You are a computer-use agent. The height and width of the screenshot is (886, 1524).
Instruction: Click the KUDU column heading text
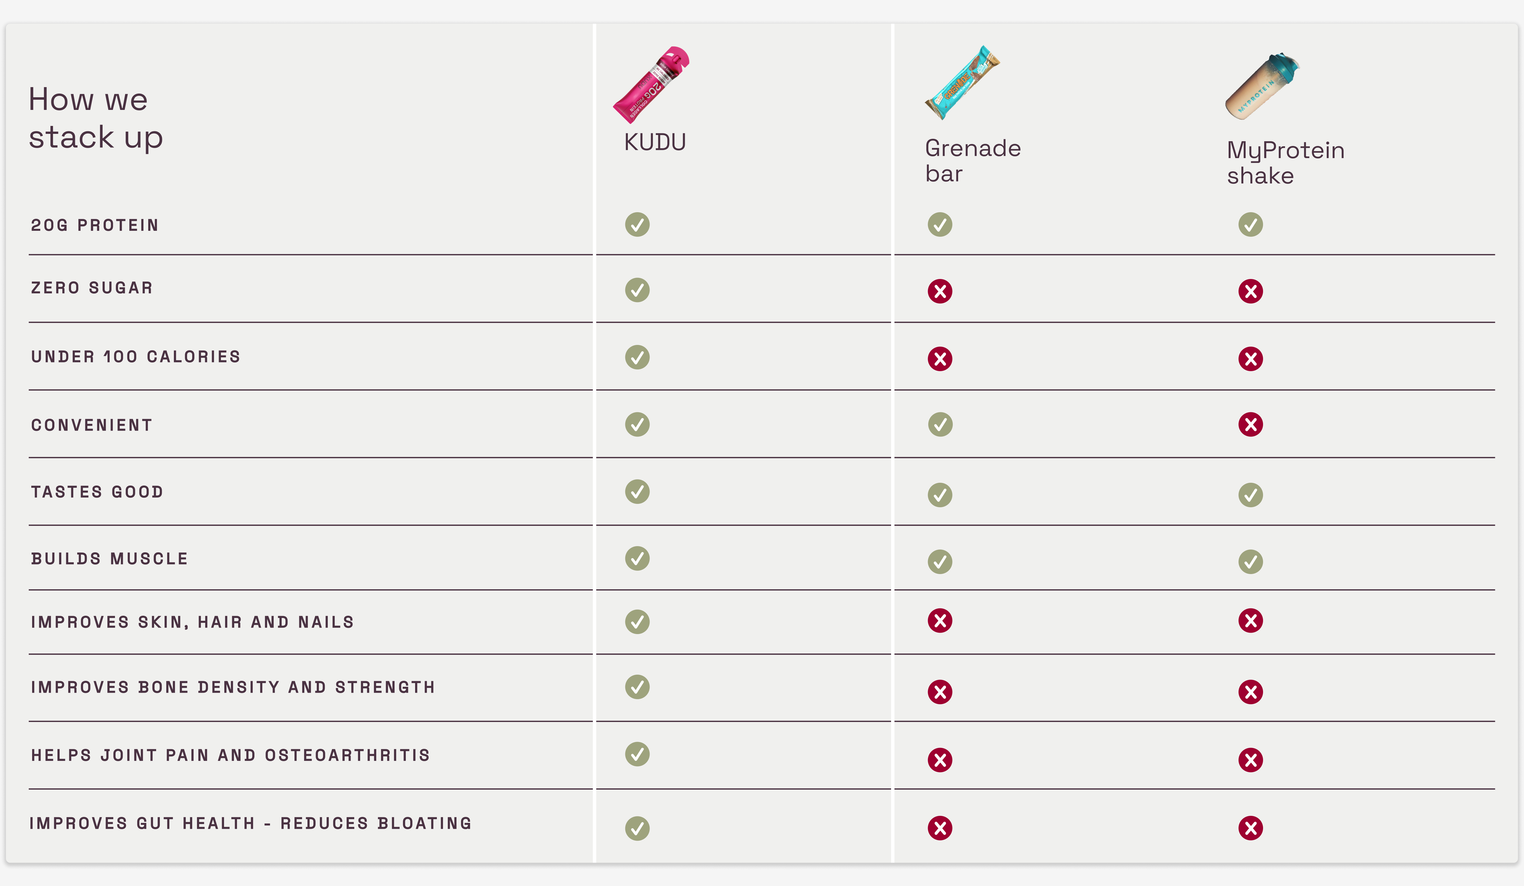[655, 143]
